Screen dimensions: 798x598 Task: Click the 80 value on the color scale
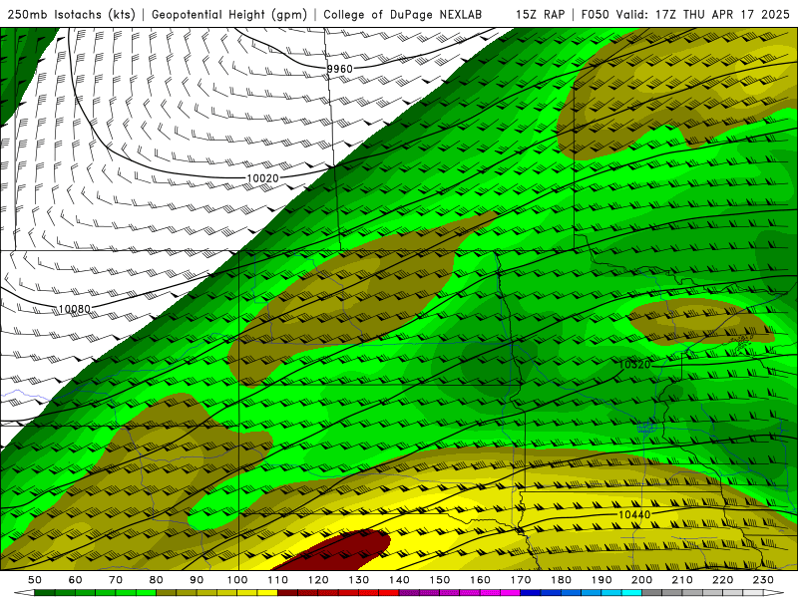(157, 580)
